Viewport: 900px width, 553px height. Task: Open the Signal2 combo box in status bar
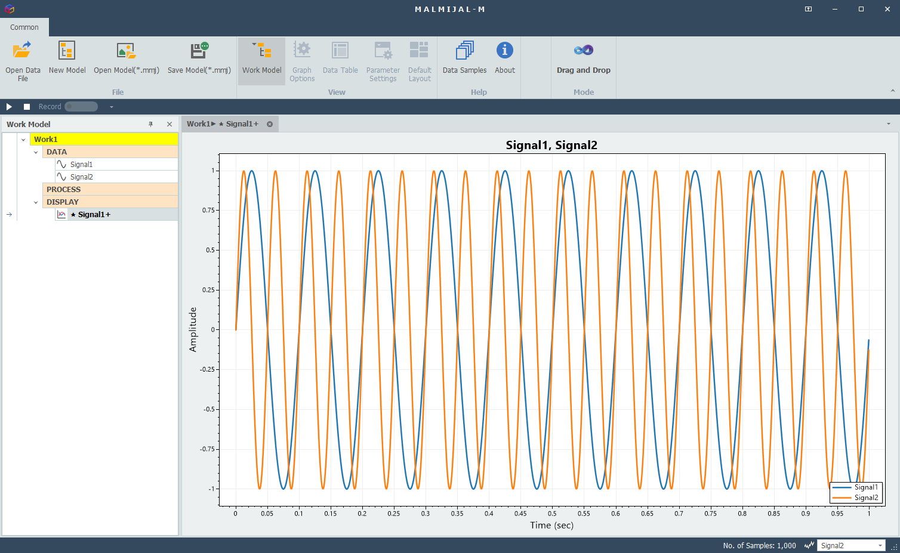(x=852, y=545)
